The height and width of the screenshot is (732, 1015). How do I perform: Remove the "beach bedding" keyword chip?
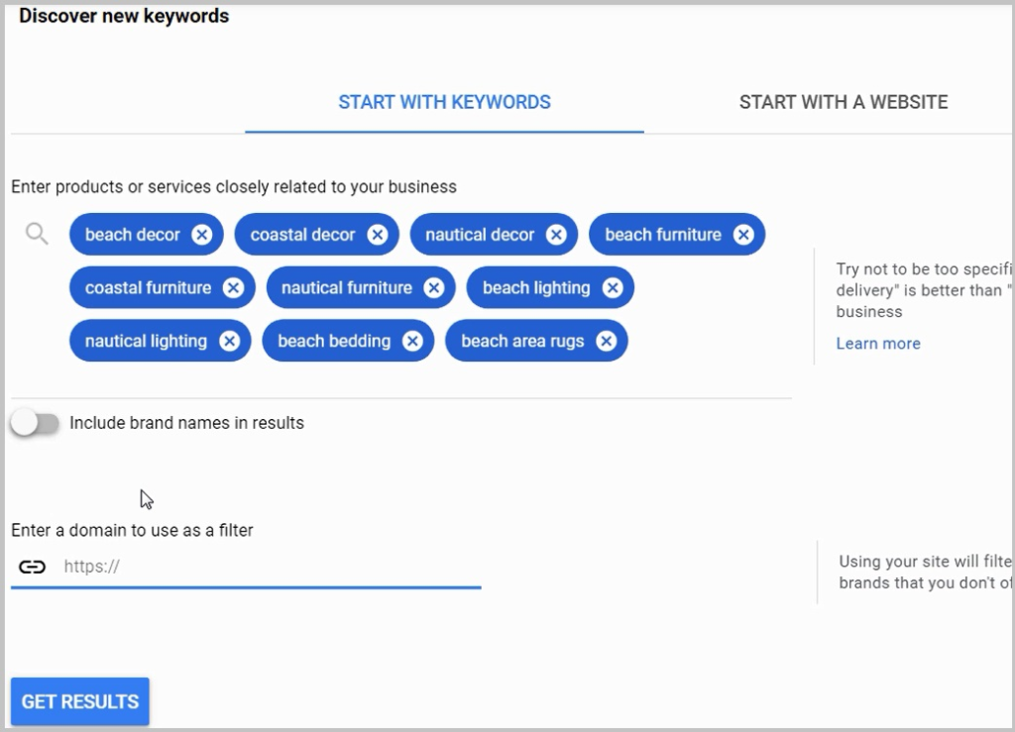pyautogui.click(x=414, y=340)
